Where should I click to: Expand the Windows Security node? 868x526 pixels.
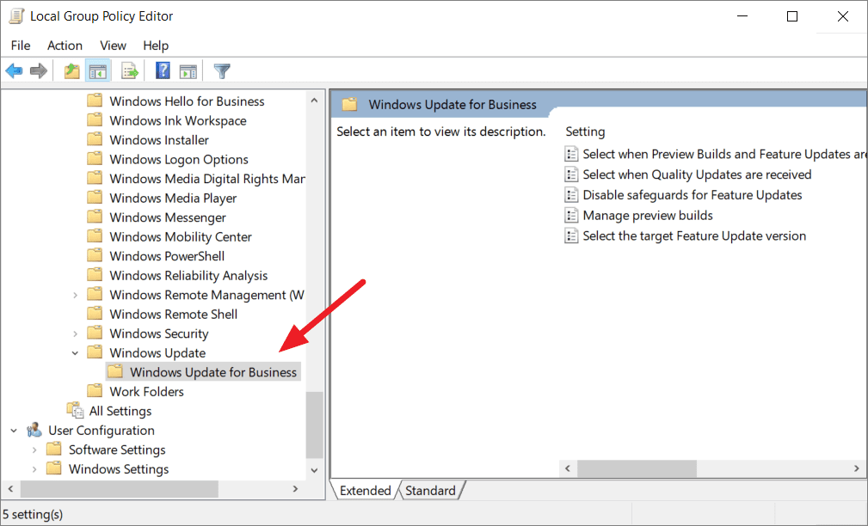(76, 333)
